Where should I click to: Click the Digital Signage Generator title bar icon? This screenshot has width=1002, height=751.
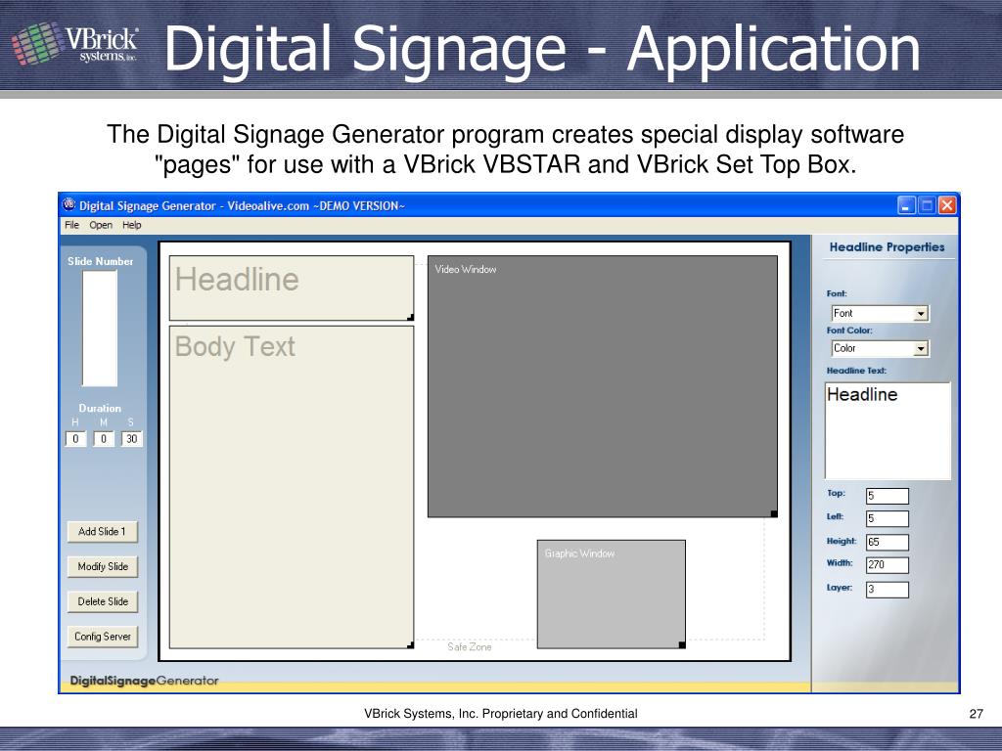pos(69,205)
